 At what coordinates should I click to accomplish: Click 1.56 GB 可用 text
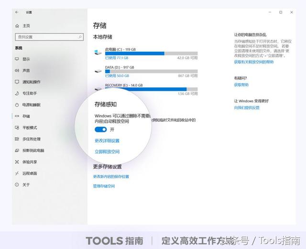coord(188,94)
